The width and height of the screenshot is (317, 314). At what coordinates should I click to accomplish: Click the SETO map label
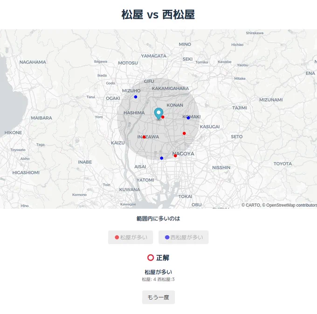click(x=237, y=137)
